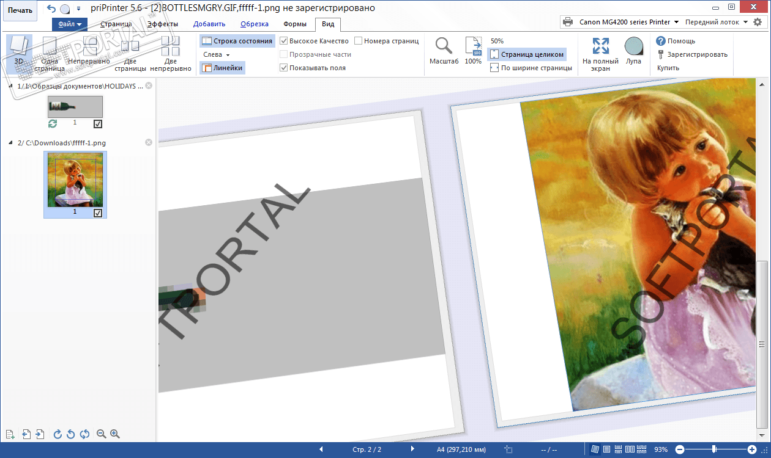Image resolution: width=771 pixels, height=458 pixels.
Task: Click the Печать print button
Action: coord(20,10)
